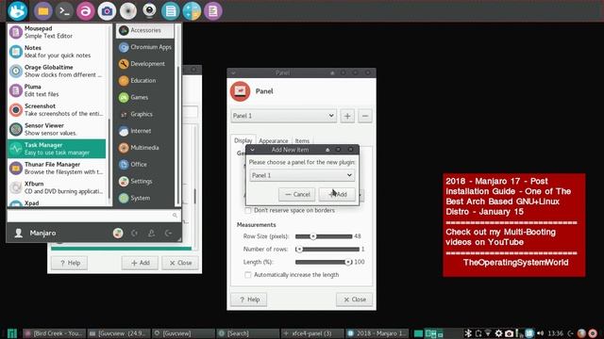The image size is (604, 339).
Task: Click the disc burner launcher icon
Action: click(x=128, y=11)
